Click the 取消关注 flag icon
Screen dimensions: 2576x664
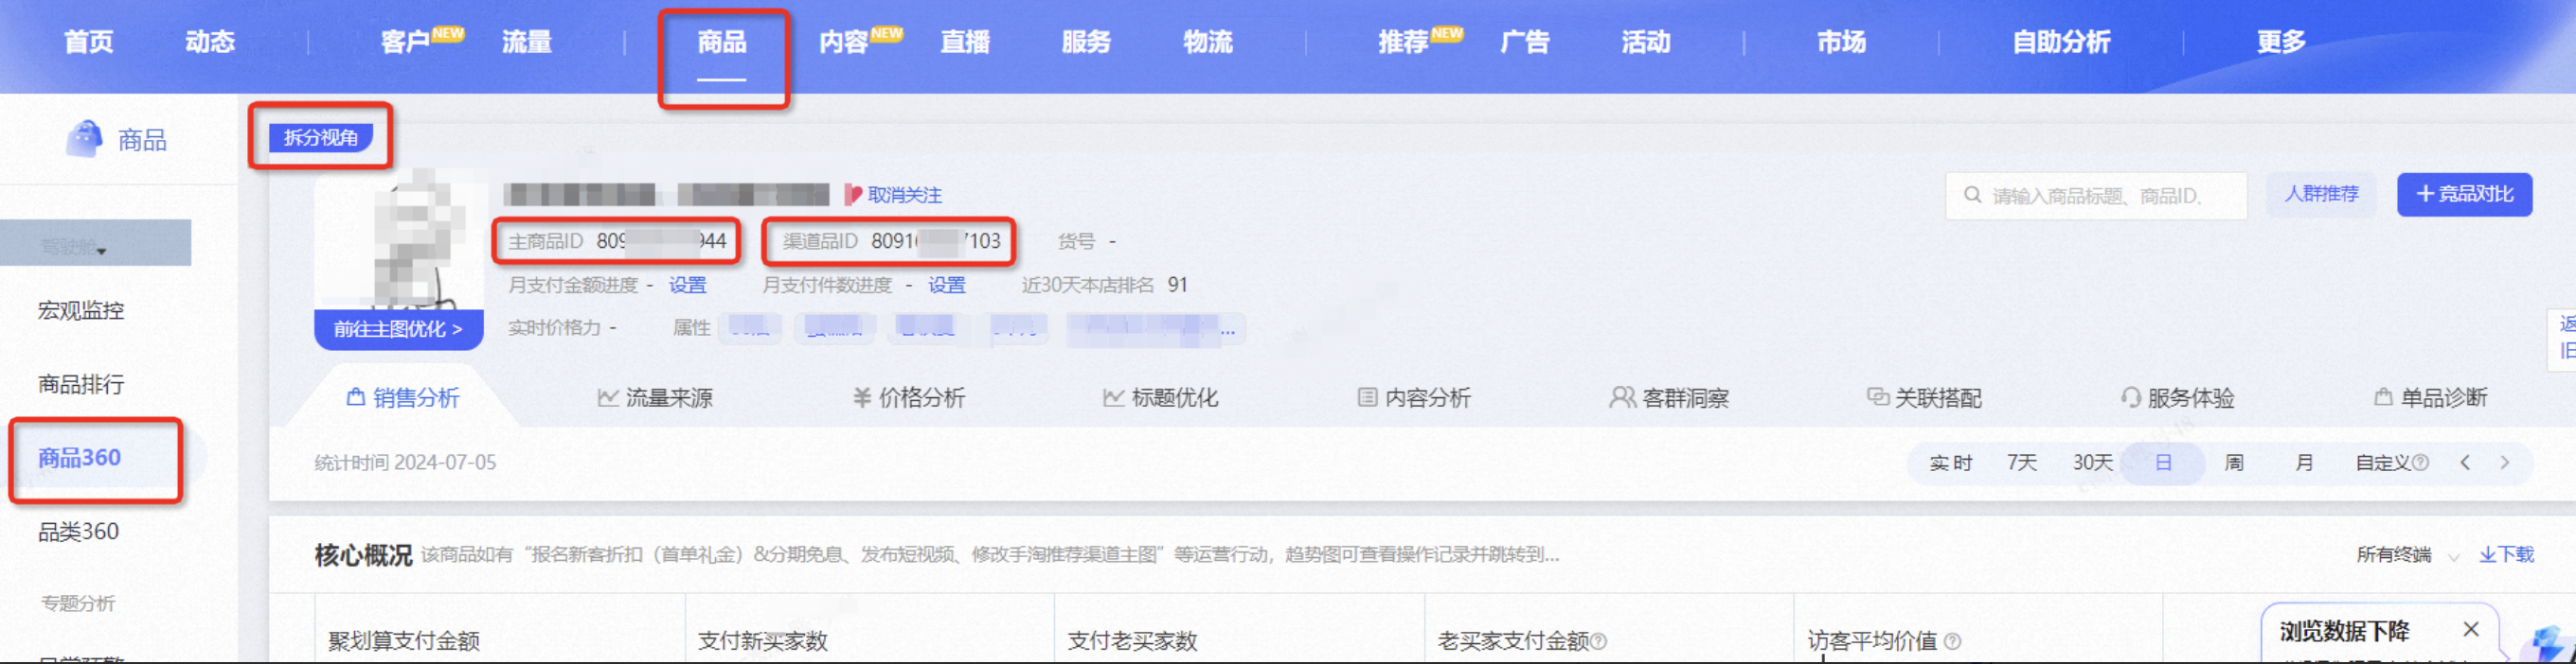[853, 195]
